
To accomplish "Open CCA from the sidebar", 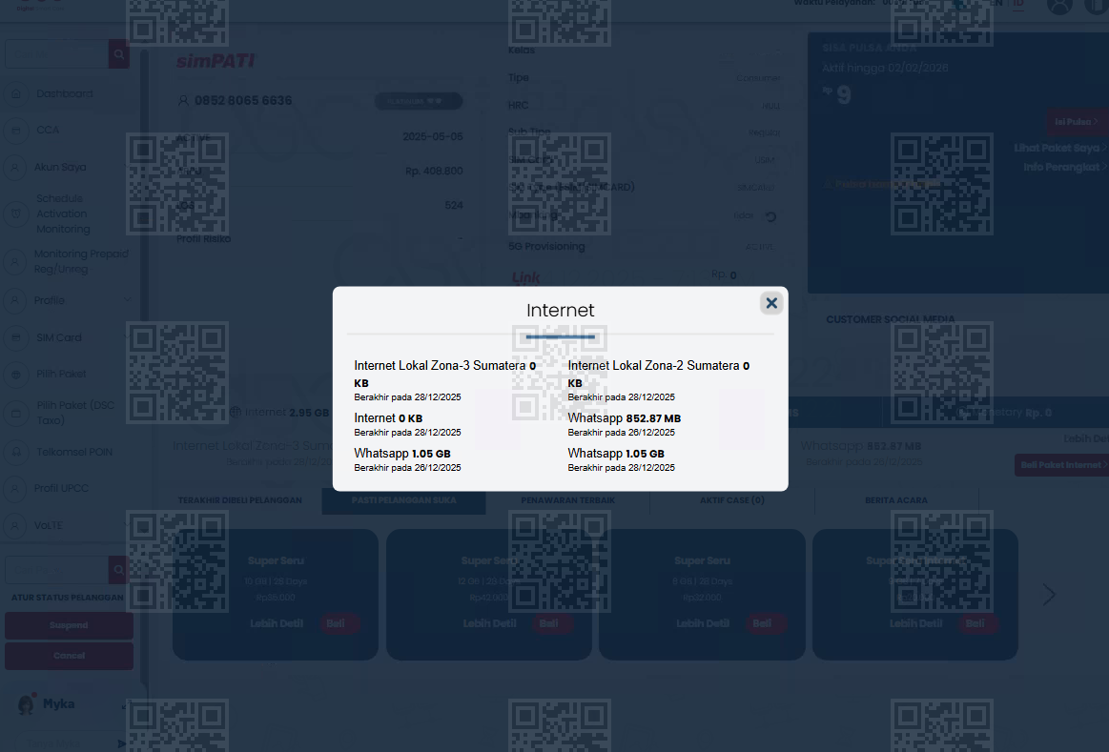I will click(48, 130).
